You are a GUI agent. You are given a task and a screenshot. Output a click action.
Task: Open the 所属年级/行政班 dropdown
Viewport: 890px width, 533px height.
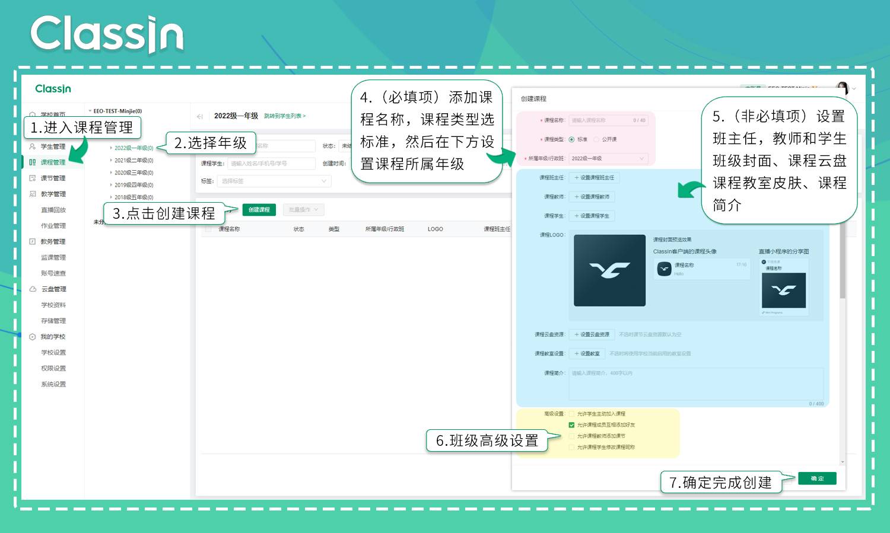point(608,158)
